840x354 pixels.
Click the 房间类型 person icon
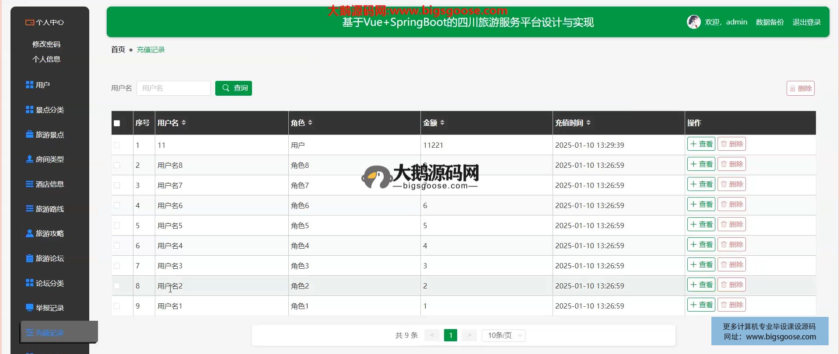coord(29,159)
